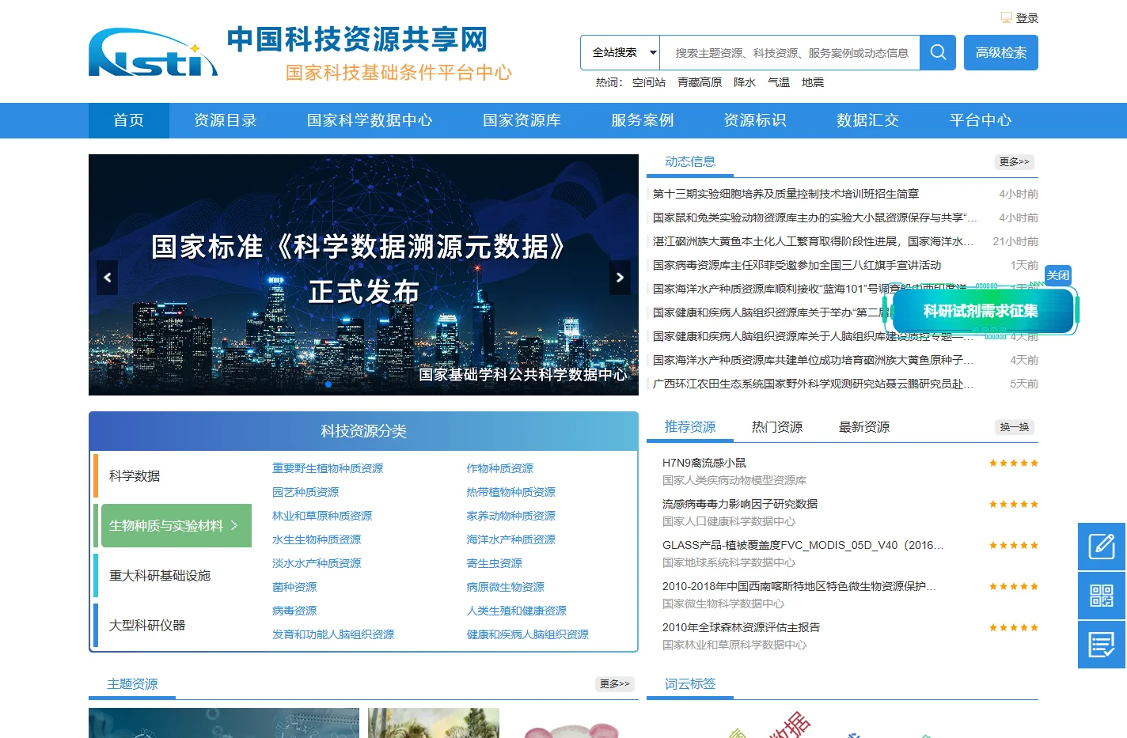The height and width of the screenshot is (738, 1127).
Task: Select 重大科研基础设施 category
Action: (160, 576)
